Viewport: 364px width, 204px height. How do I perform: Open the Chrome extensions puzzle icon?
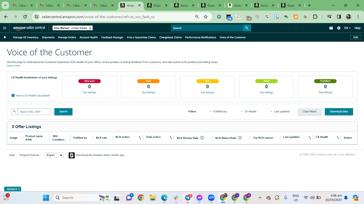tap(315, 17)
